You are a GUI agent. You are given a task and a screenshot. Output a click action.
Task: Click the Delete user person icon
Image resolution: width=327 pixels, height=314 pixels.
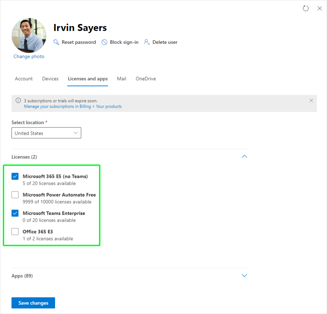click(147, 42)
